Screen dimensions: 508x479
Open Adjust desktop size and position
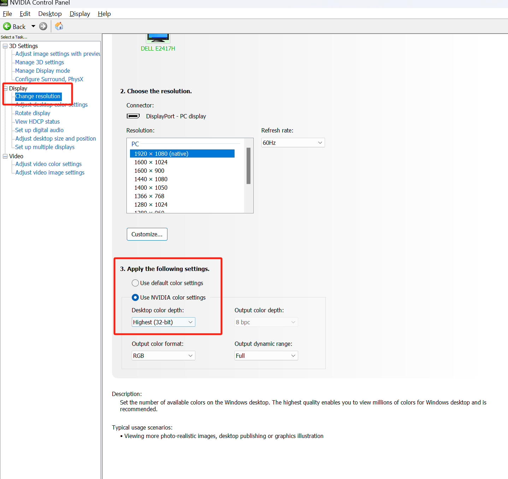tap(55, 138)
